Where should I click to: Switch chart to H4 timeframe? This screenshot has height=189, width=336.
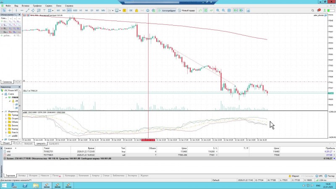[87, 10]
